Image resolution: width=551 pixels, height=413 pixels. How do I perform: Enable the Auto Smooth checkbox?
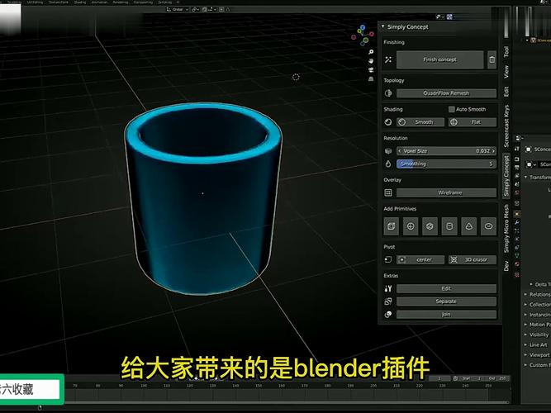452,109
